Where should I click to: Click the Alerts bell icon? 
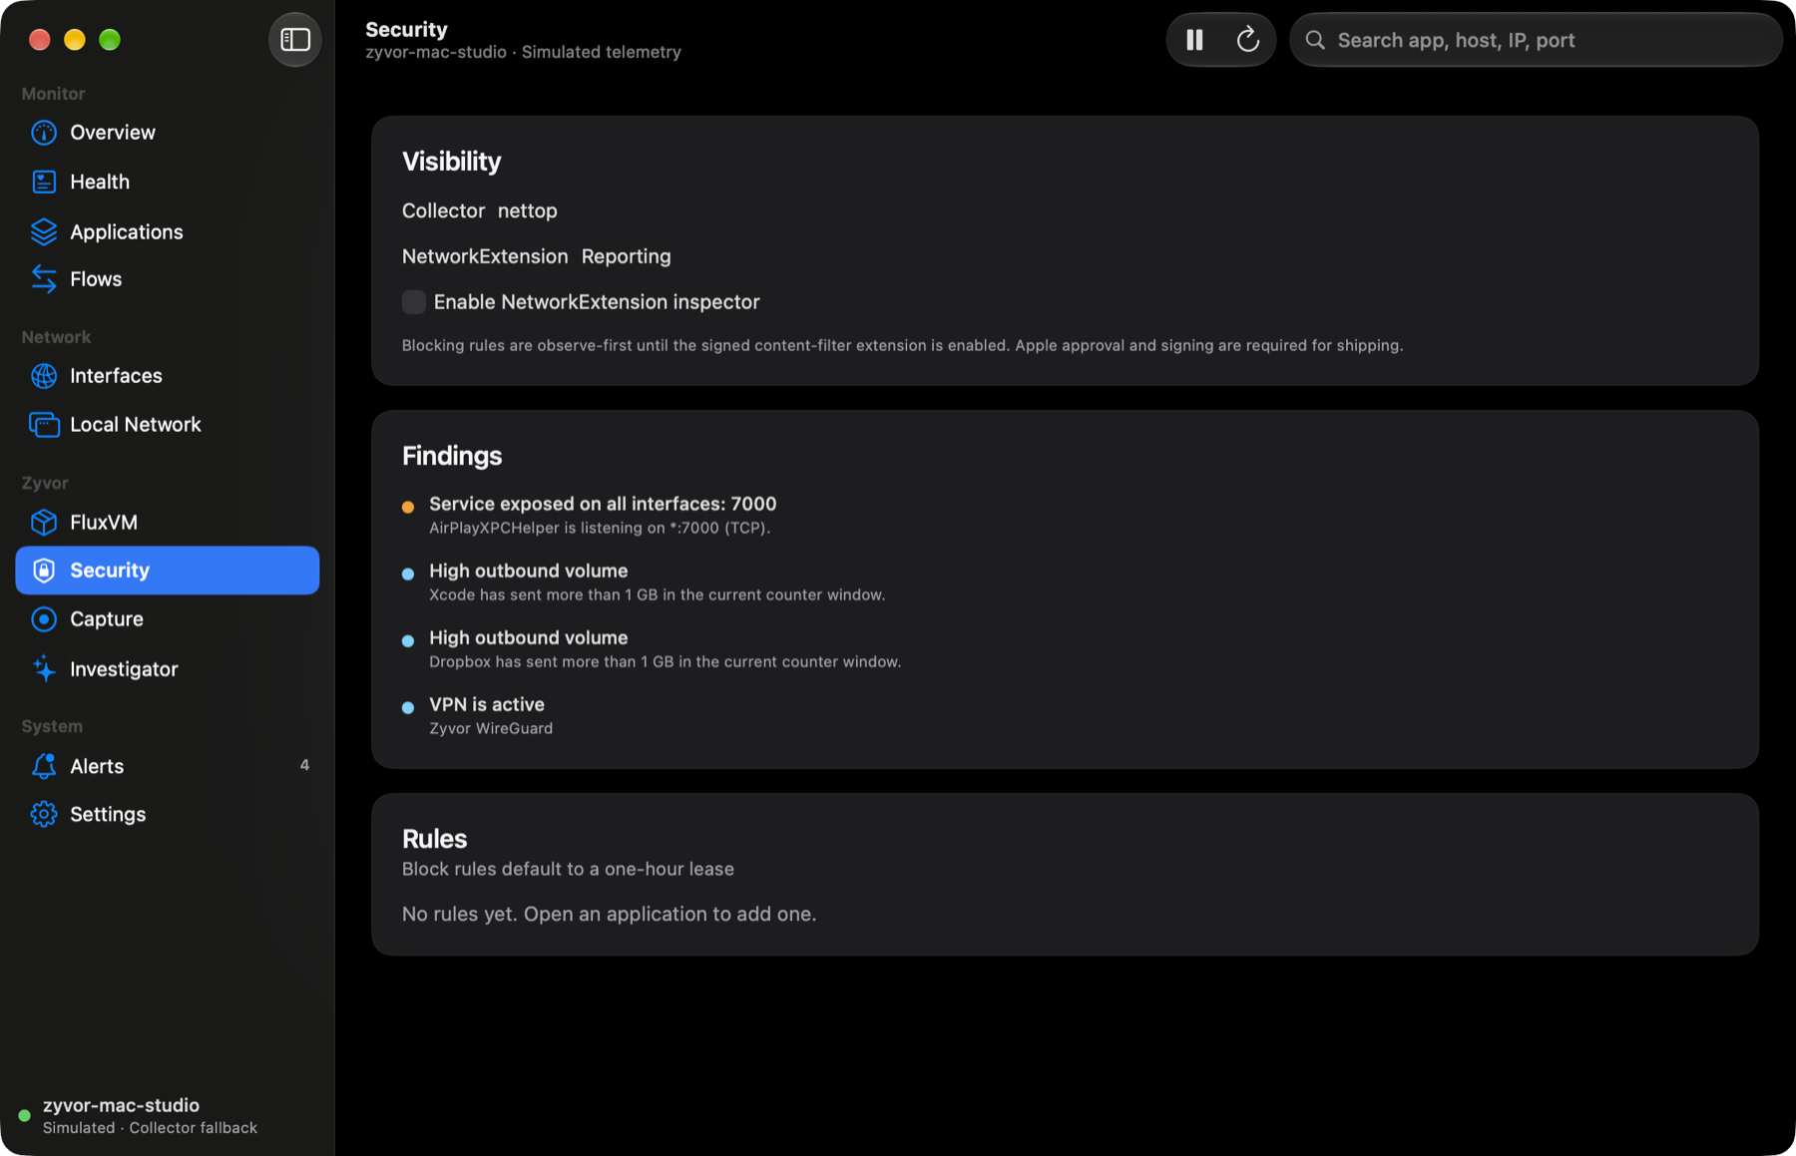[44, 766]
